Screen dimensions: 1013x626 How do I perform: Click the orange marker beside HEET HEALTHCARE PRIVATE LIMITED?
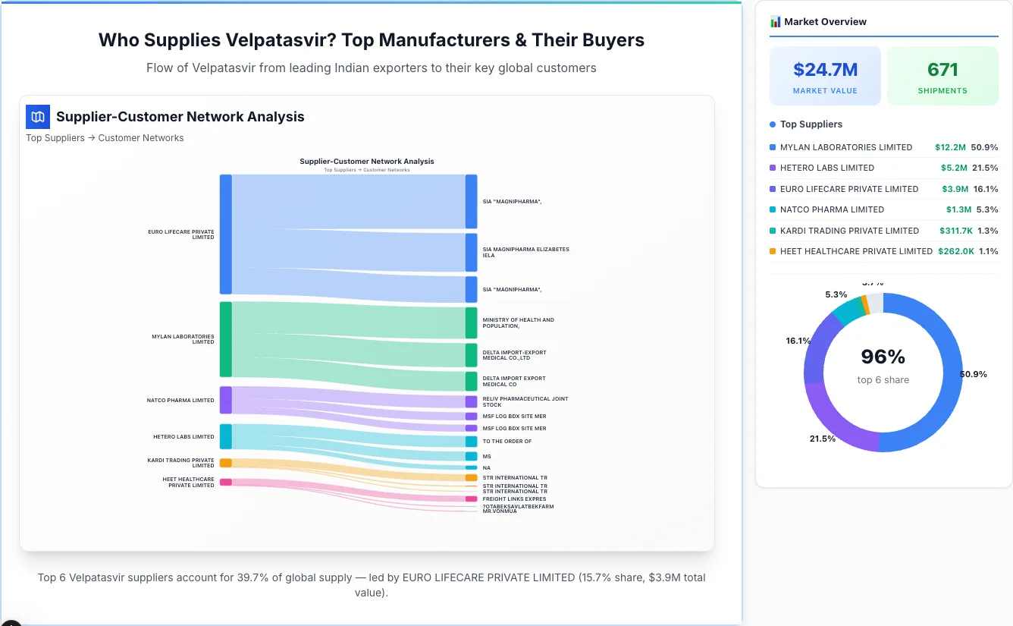(x=771, y=251)
